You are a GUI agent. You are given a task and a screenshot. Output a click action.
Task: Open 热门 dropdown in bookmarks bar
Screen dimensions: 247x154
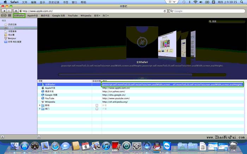[106, 15]
